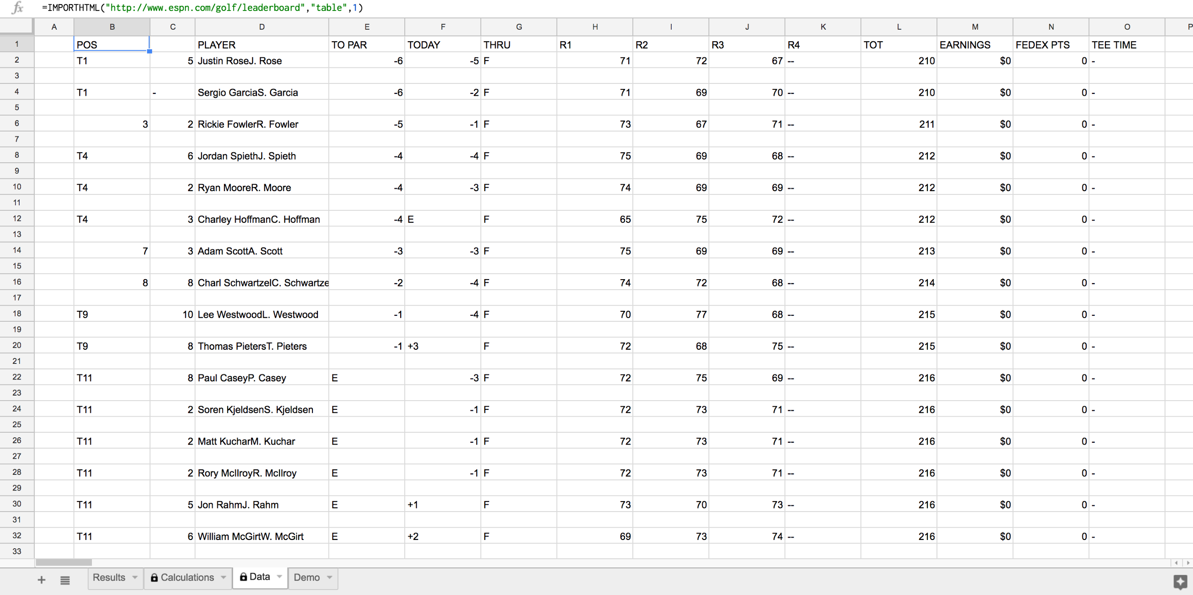Select column O header
The height and width of the screenshot is (595, 1193).
[x=1127, y=27]
